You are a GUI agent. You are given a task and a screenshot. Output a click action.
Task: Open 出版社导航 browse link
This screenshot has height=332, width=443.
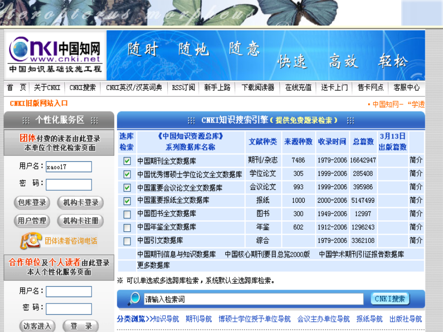406,319
